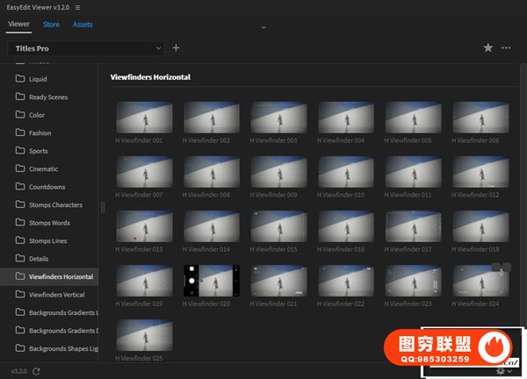Click the refresh icon next to v3.2.0
Viewport: 527px width, 379px height.
pyautogui.click(x=36, y=371)
